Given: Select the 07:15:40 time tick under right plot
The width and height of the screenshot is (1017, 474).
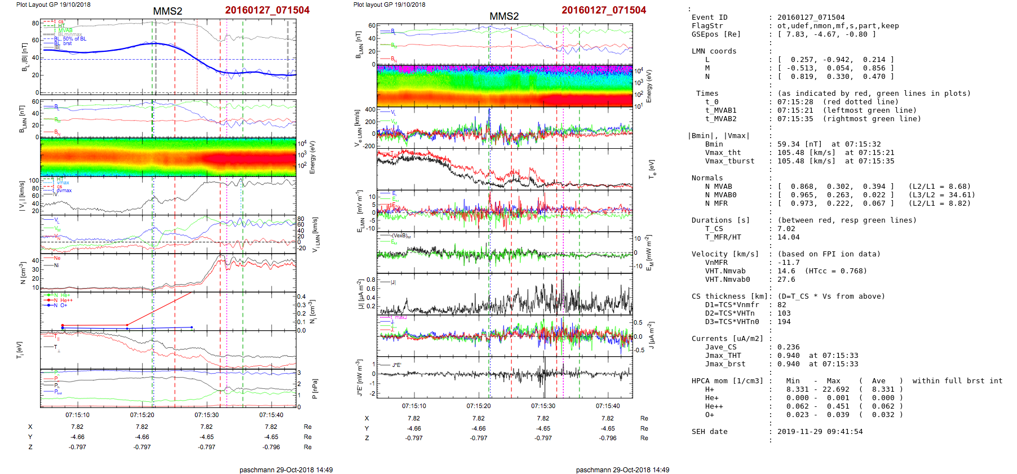Looking at the screenshot, I should [x=608, y=406].
